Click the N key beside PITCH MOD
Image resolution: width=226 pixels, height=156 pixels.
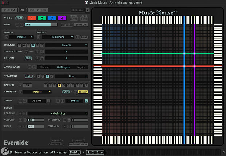pyautogui.click(x=64, y=120)
